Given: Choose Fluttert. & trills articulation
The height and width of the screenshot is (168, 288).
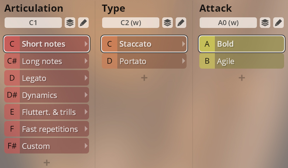Looking at the screenshot, I should [47, 112].
